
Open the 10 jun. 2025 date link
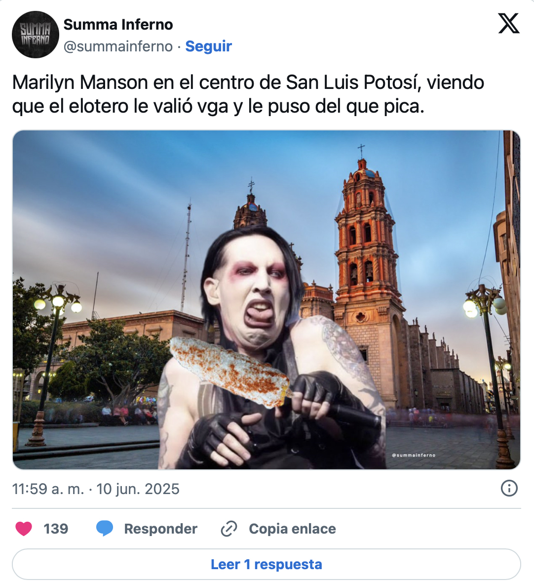pyautogui.click(x=138, y=489)
